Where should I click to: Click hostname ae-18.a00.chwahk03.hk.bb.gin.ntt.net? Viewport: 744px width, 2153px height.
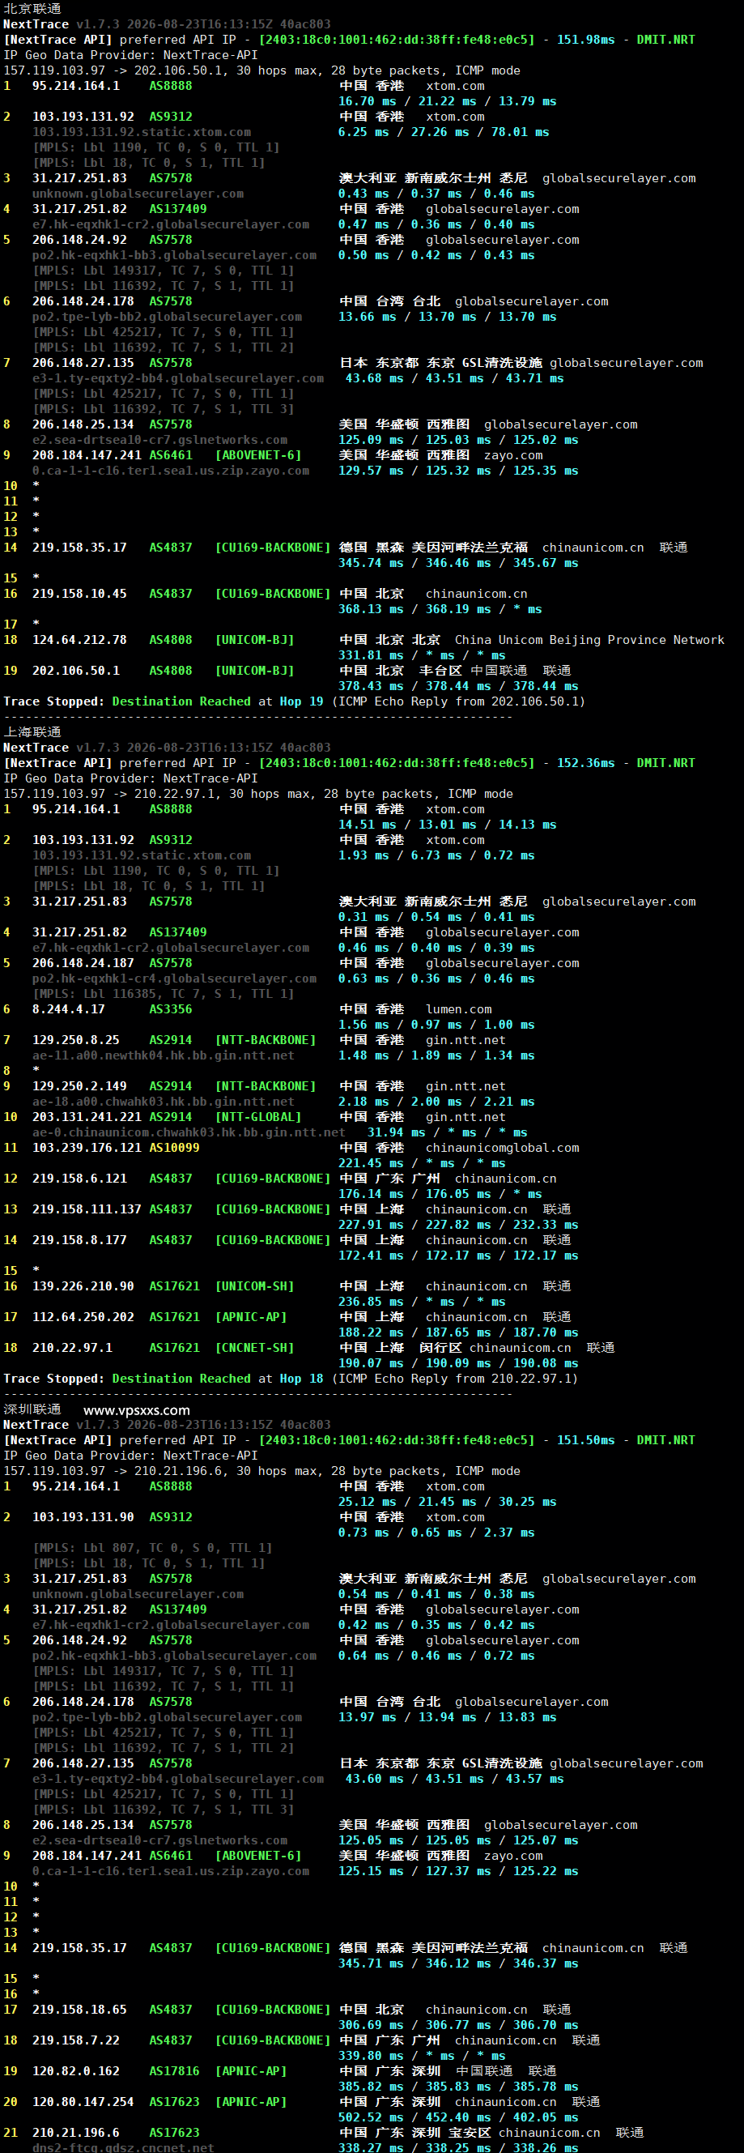[164, 1102]
